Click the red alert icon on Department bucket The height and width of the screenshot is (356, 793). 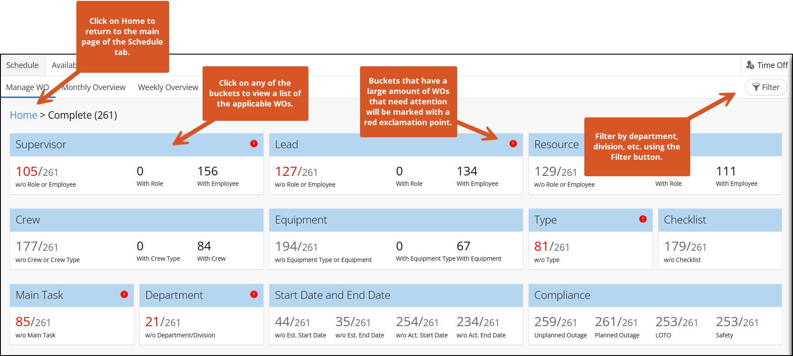(254, 295)
